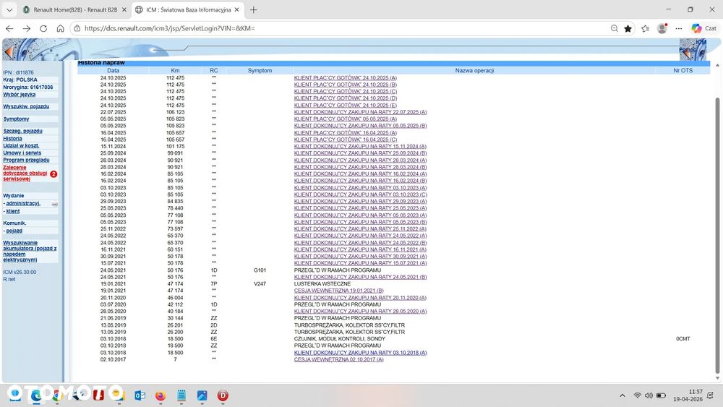Open the tab search dropdown arrow
Screen dimensions: 723x407
(9, 9)
